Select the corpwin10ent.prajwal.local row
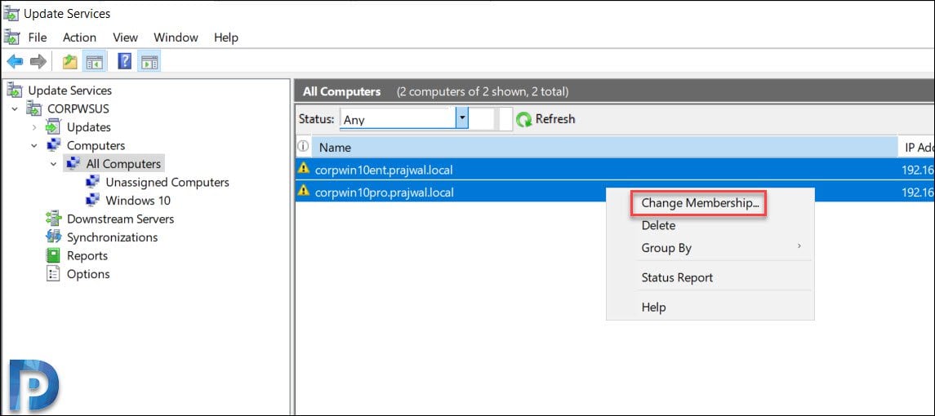 (615, 170)
